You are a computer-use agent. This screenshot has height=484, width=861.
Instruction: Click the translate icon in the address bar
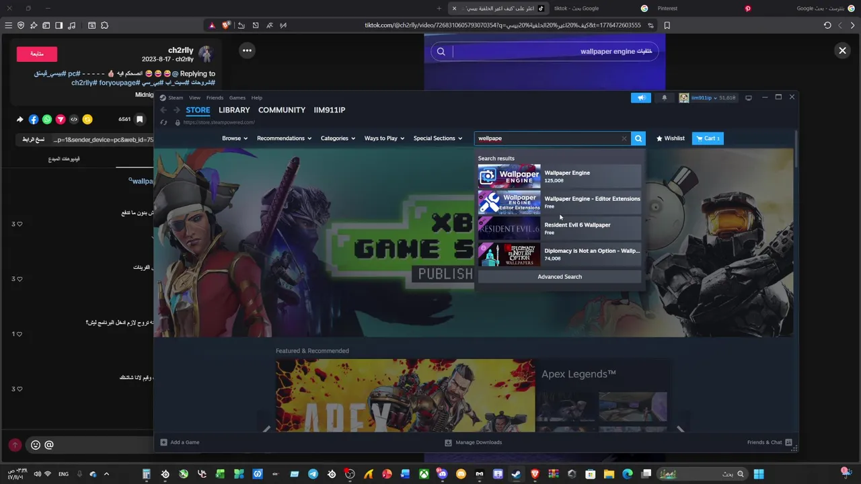[x=270, y=26]
